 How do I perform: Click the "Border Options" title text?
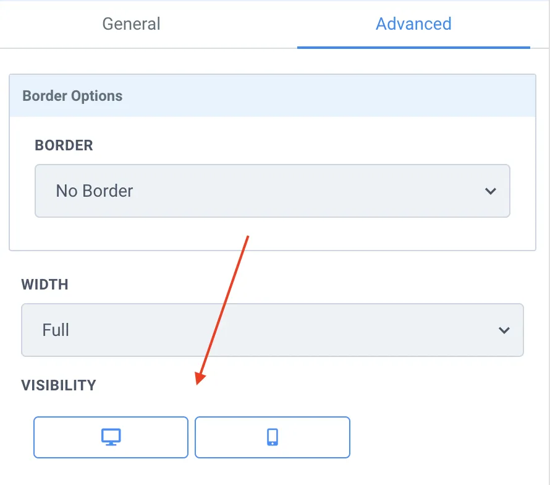coord(72,96)
